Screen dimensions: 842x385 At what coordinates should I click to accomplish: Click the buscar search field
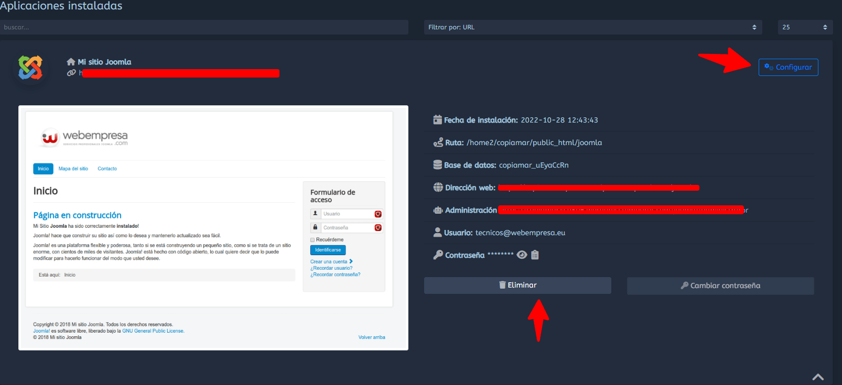204,27
